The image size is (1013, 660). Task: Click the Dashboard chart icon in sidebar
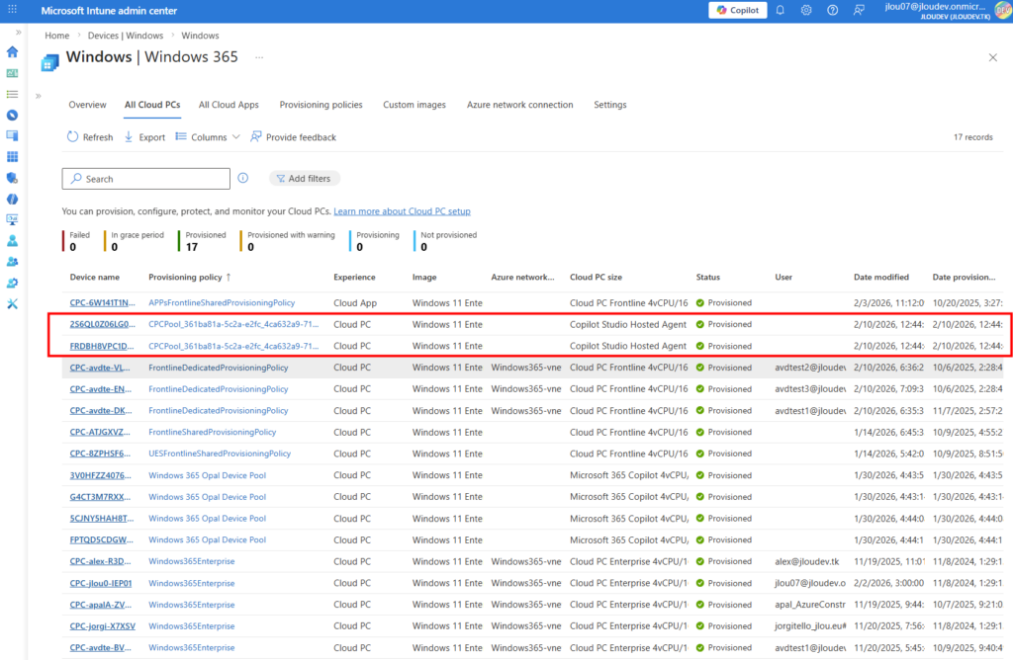12,73
